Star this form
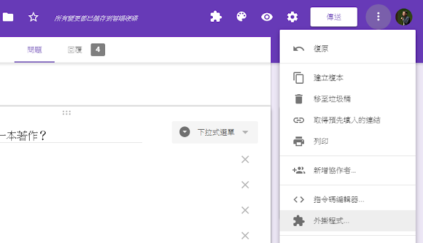Image resolution: width=423 pixels, height=243 pixels. pyautogui.click(x=34, y=17)
